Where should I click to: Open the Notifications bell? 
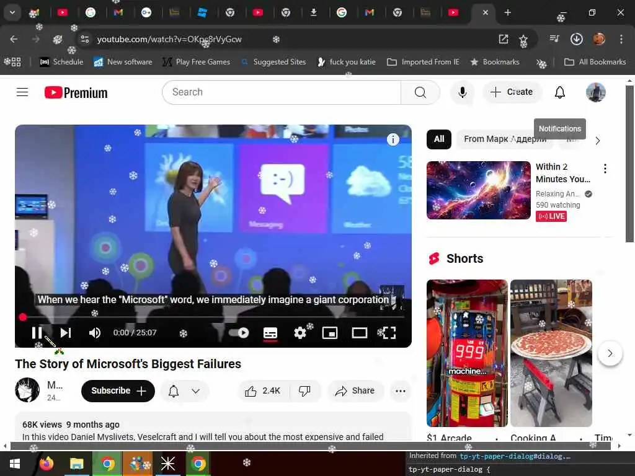560,92
